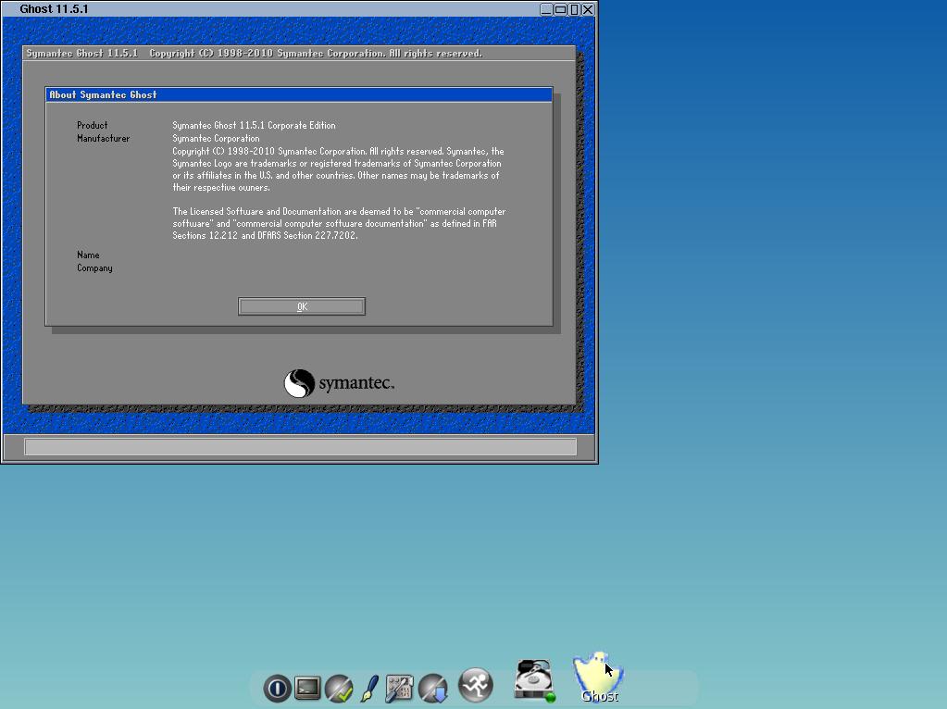Minimize the Ghost 11.5.1 window
The height and width of the screenshot is (709, 947).
(546, 9)
